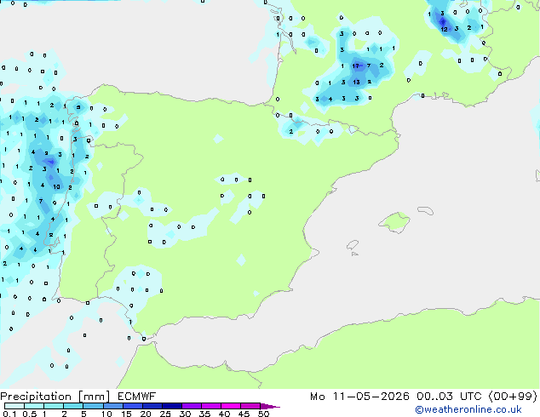Screen dimensions: 540x417
Task: Select the 2–5 mm legend color swatch
Action: (x=73, y=406)
